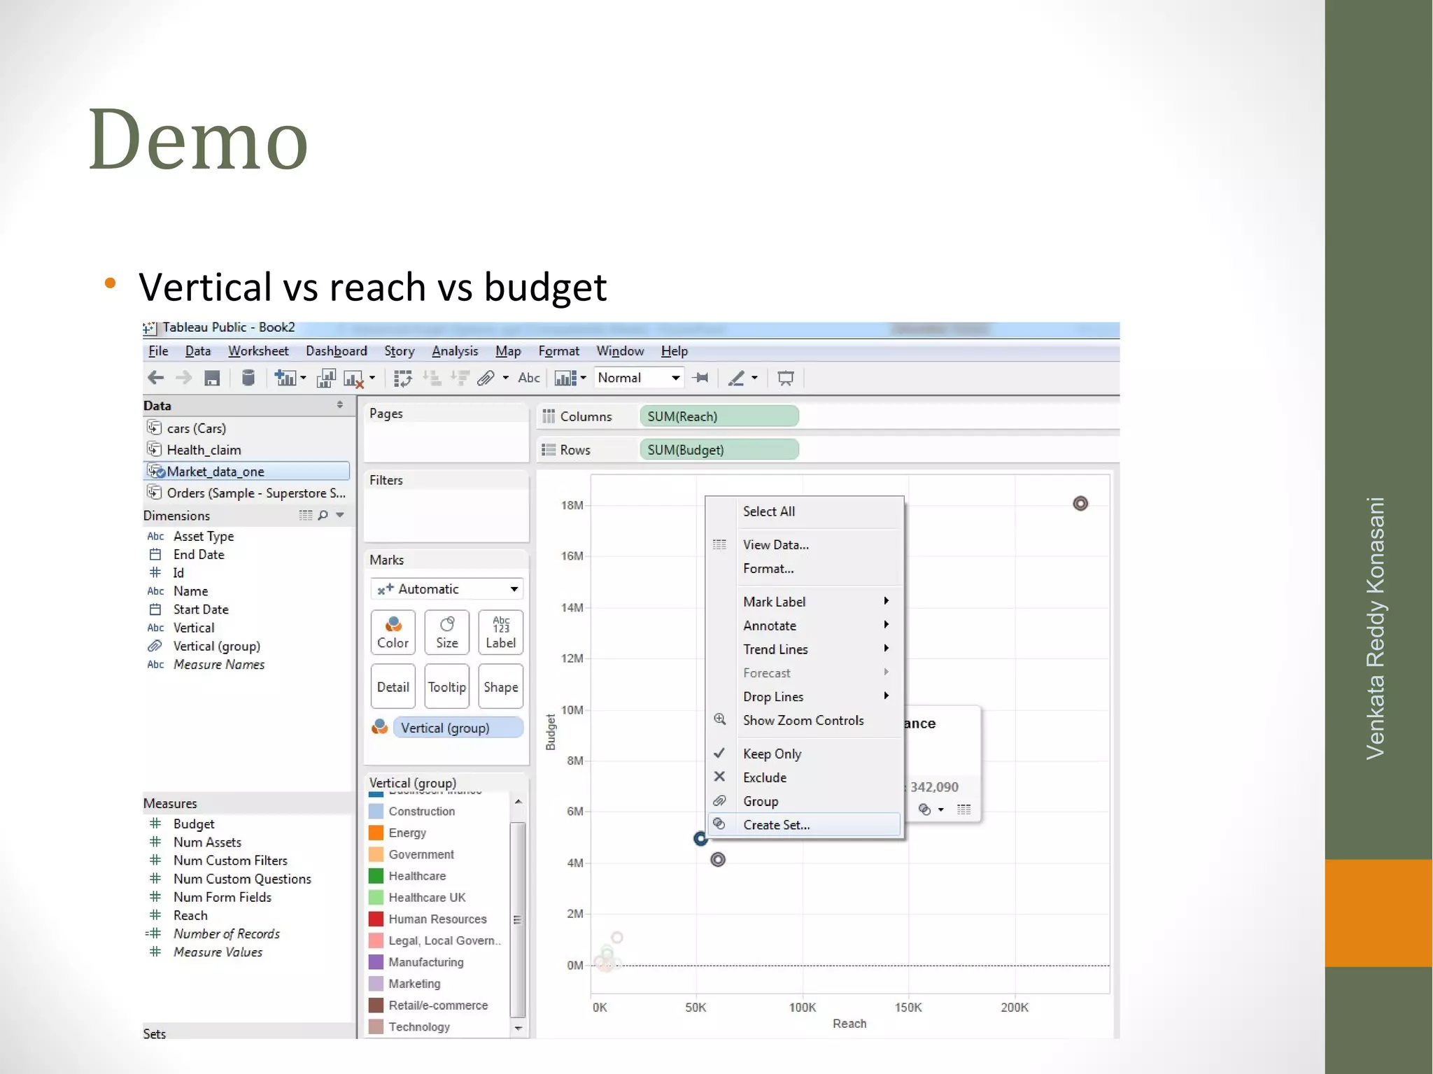Image resolution: width=1433 pixels, height=1074 pixels.
Task: Click the view as grid icon in Dimensions
Action: tap(306, 516)
